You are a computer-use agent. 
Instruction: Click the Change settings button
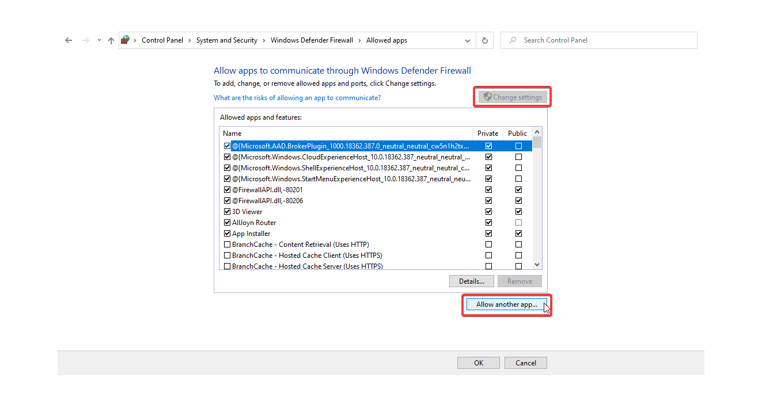(x=512, y=97)
